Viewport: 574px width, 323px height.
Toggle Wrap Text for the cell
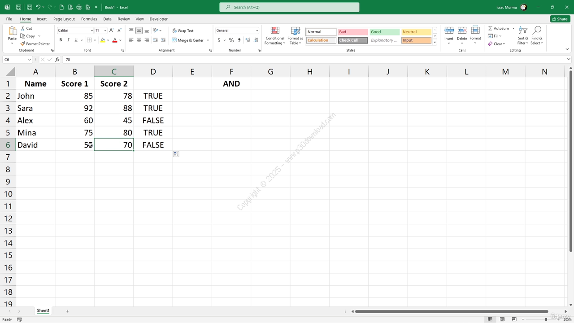[183, 31]
